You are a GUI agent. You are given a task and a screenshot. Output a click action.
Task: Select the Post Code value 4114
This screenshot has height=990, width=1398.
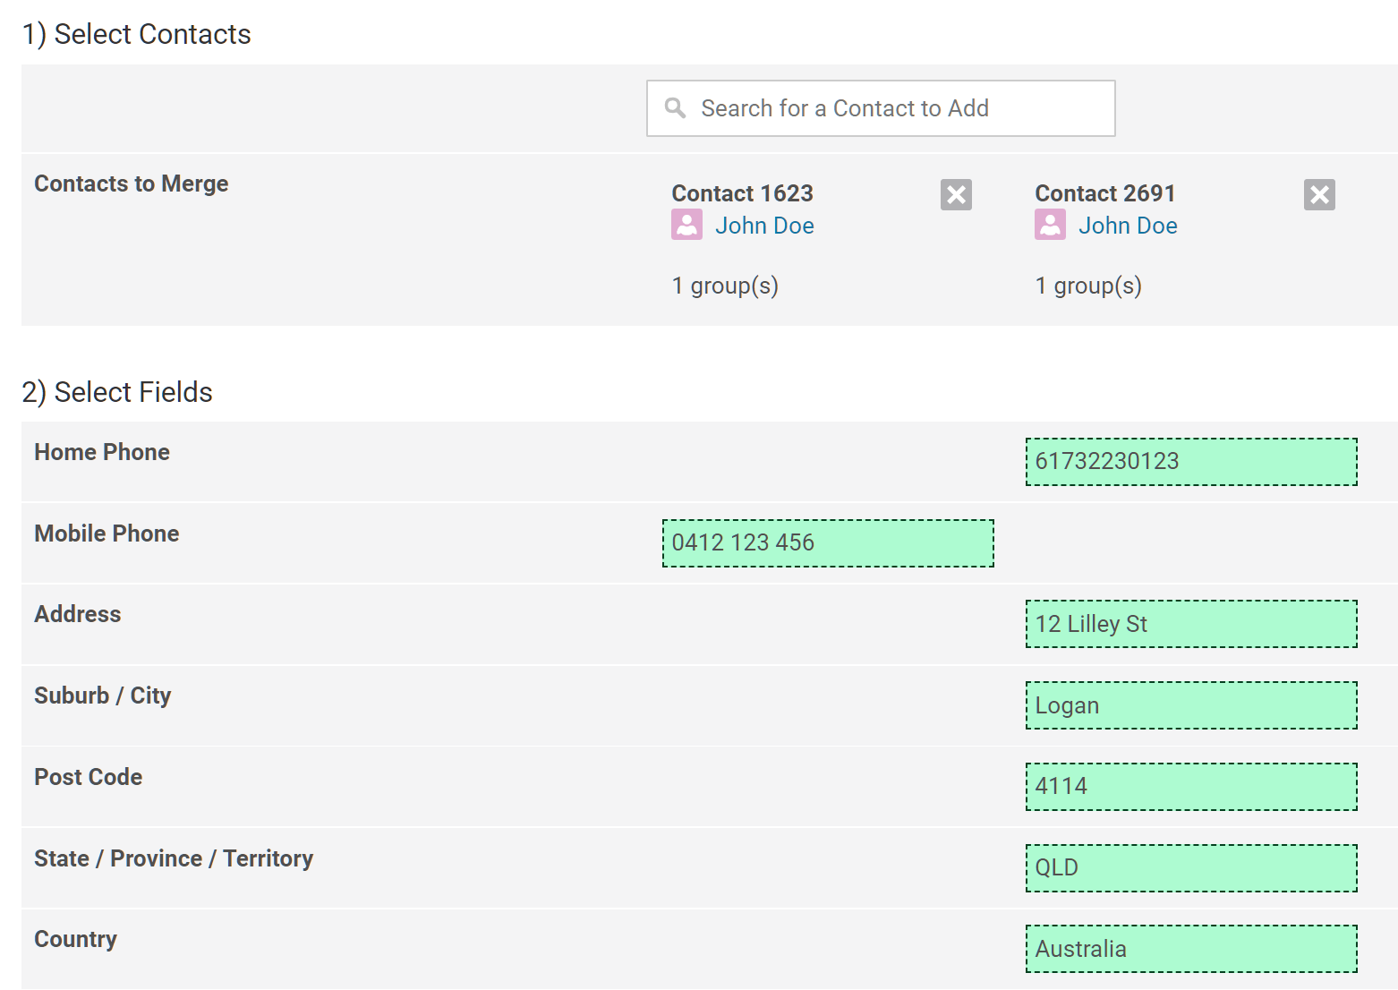(x=1190, y=787)
